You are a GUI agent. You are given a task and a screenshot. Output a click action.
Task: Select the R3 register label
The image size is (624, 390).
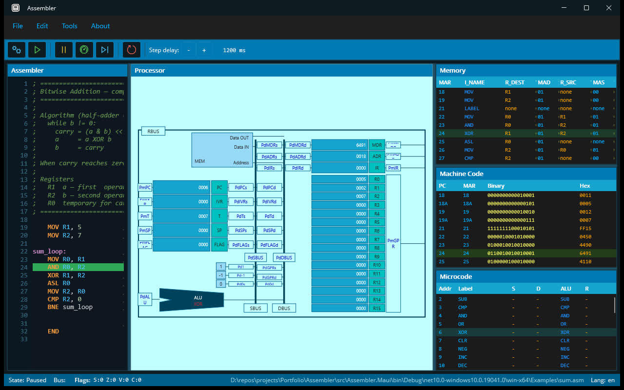pos(377,205)
